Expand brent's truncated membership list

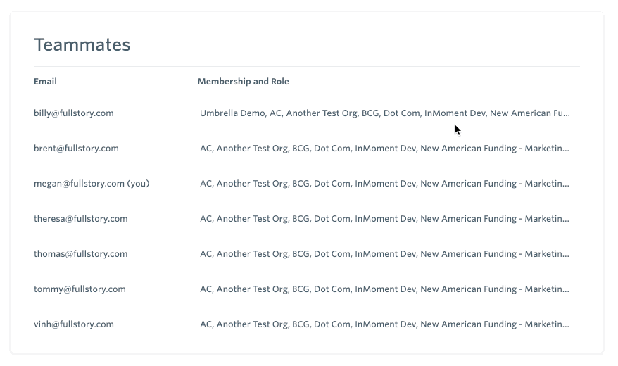[x=384, y=149]
